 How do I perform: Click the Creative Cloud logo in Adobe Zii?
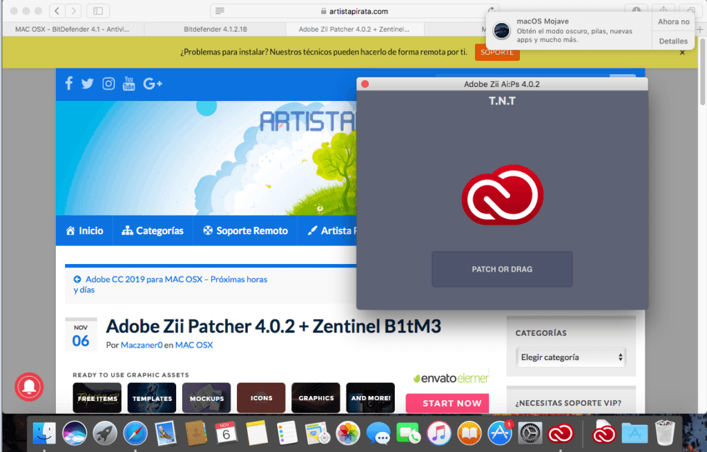(x=503, y=195)
